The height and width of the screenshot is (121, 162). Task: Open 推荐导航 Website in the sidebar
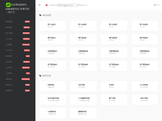pyautogui.click(x=18, y=27)
